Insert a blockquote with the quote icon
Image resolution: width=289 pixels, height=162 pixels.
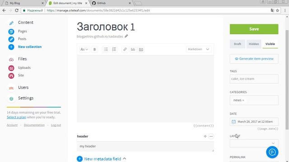(133, 49)
